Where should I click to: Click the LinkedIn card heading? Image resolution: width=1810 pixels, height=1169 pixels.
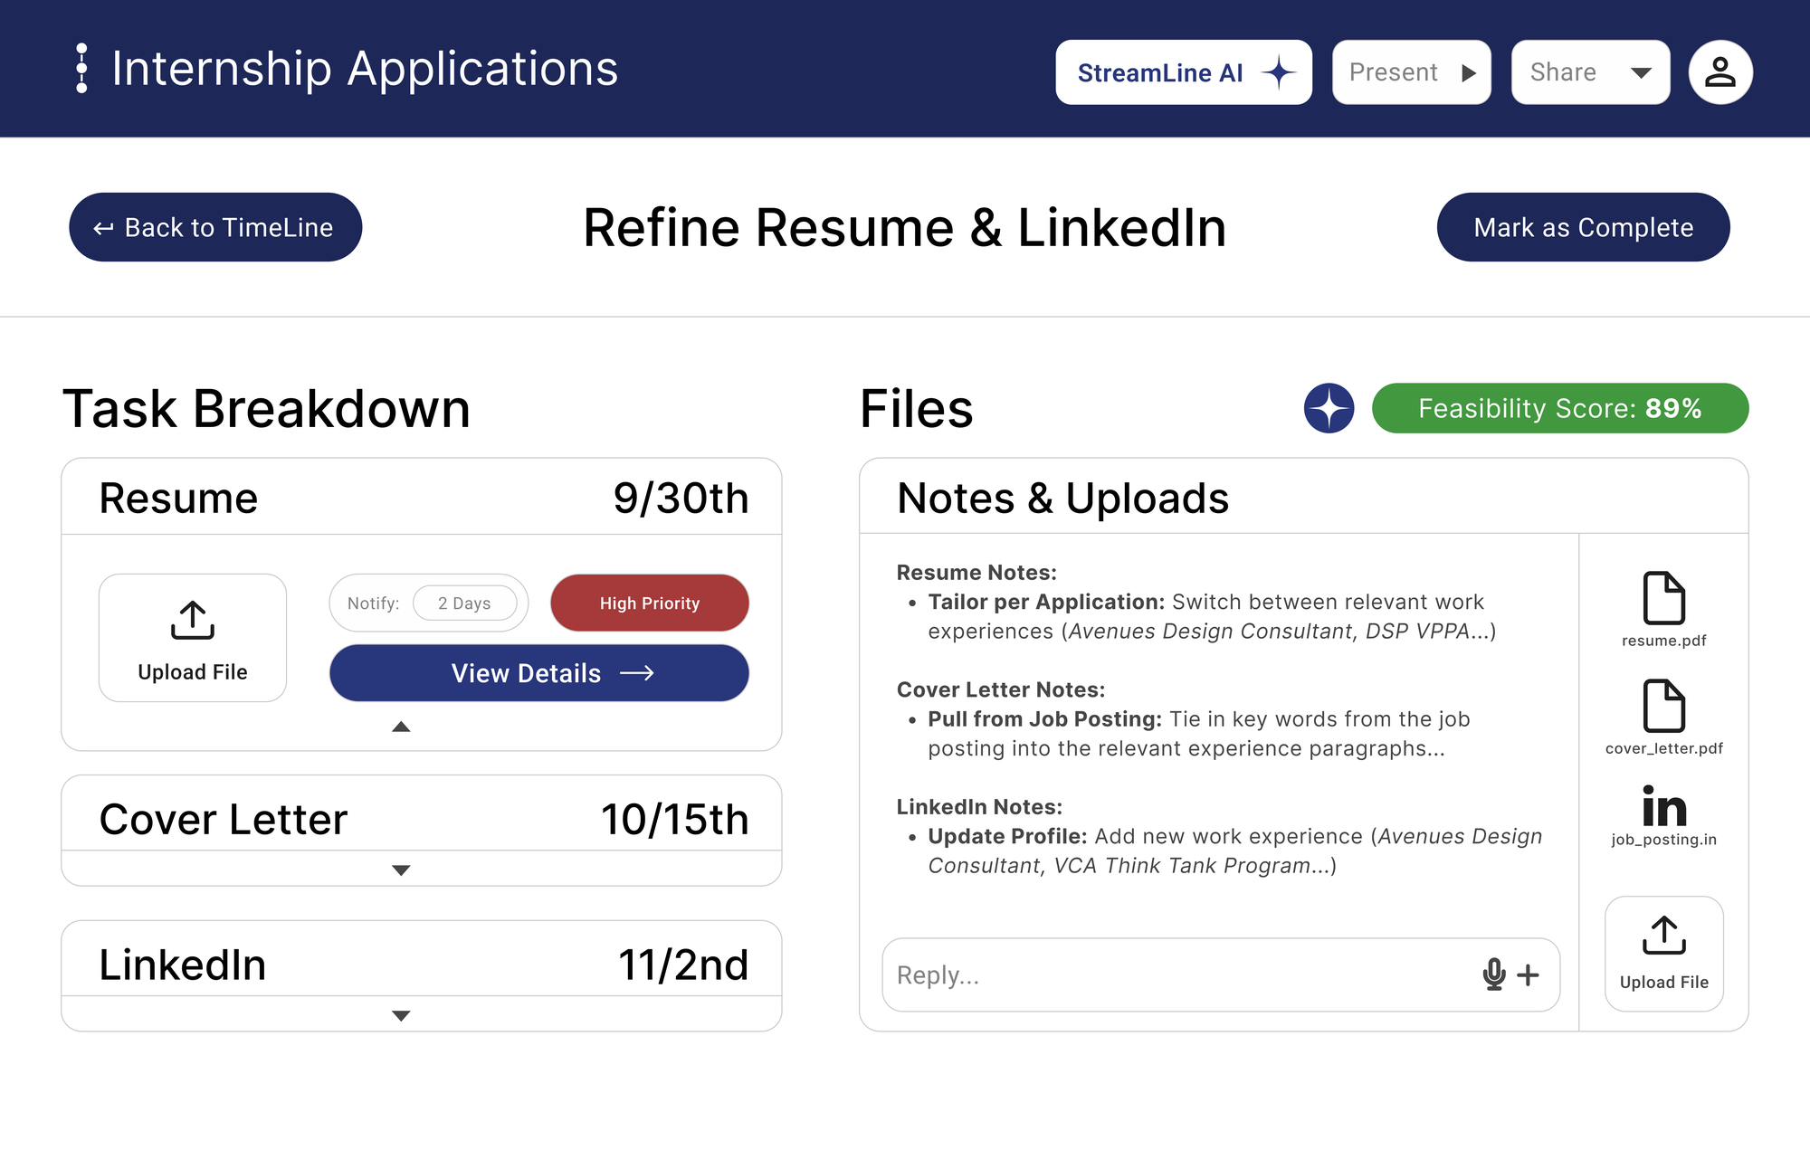pyautogui.click(x=183, y=965)
